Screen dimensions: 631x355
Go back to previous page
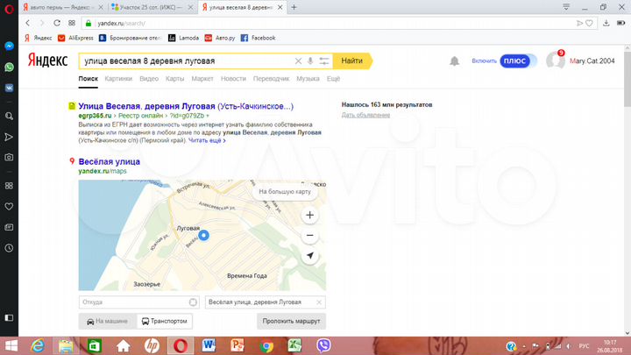(28, 23)
